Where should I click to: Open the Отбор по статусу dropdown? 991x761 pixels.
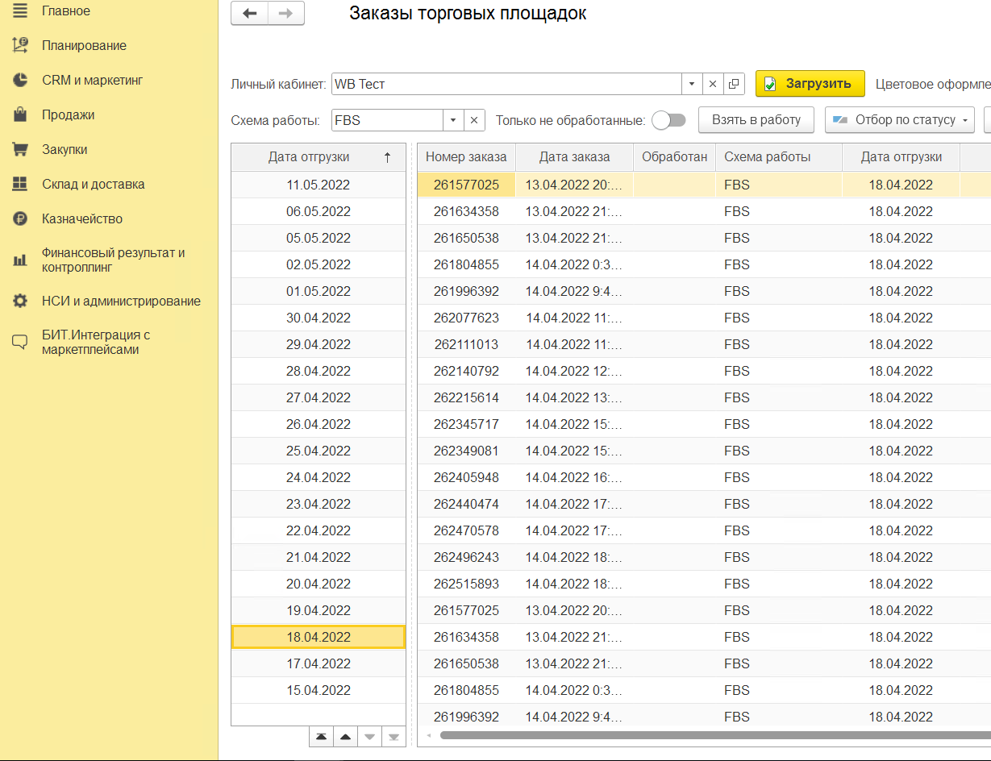[x=899, y=120]
